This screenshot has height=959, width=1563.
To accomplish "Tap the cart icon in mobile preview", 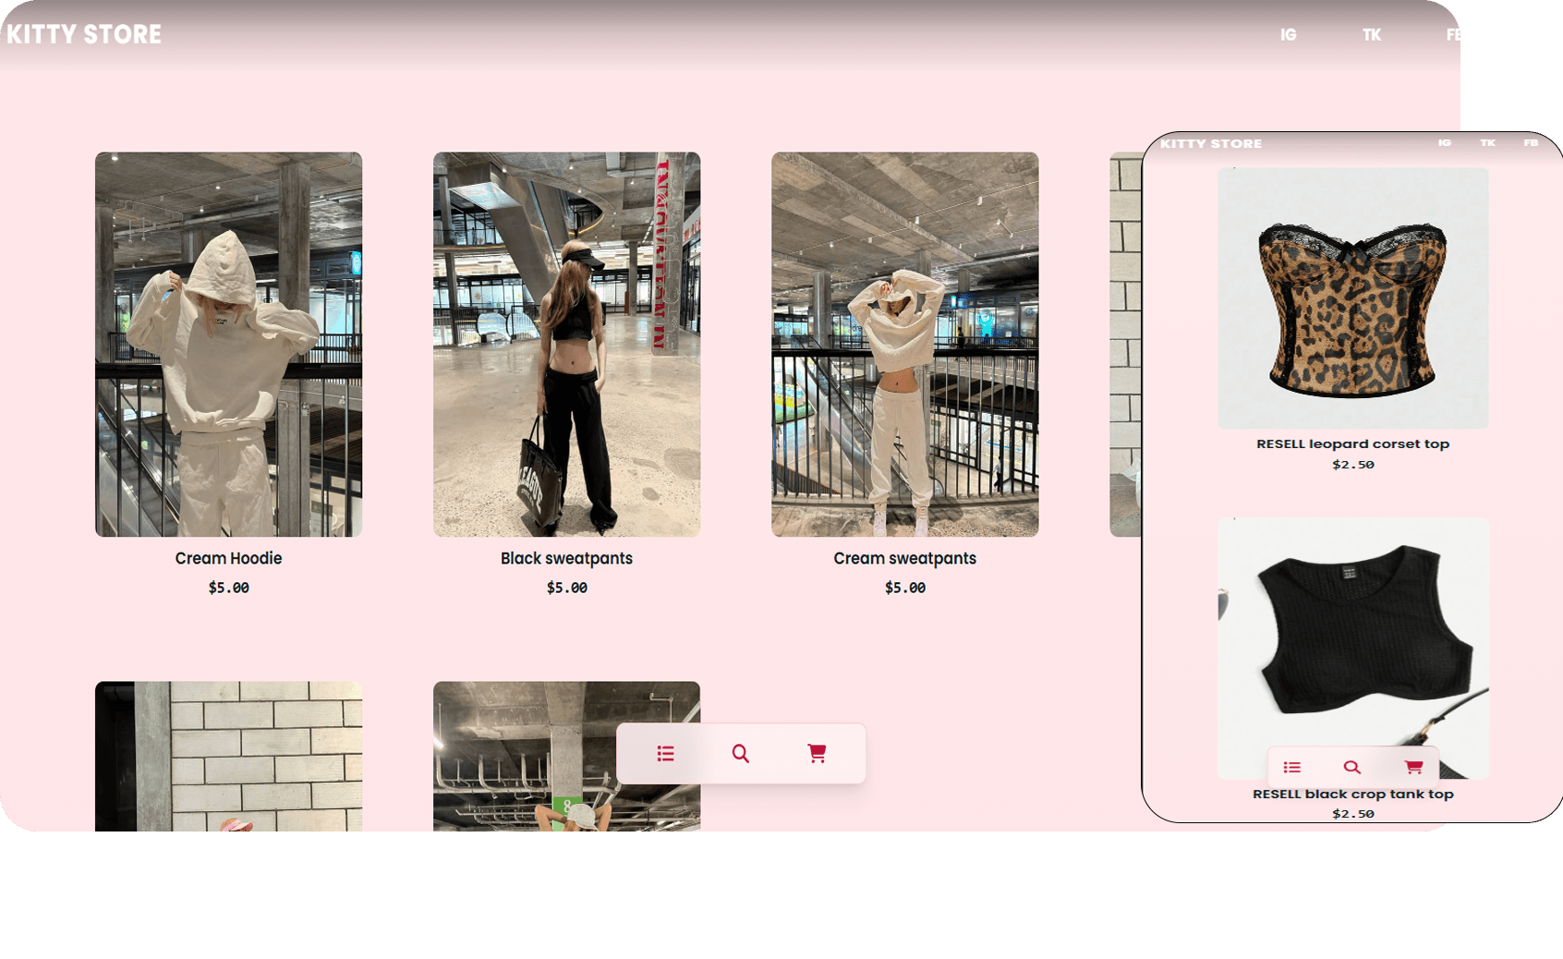I will pyautogui.click(x=1413, y=767).
